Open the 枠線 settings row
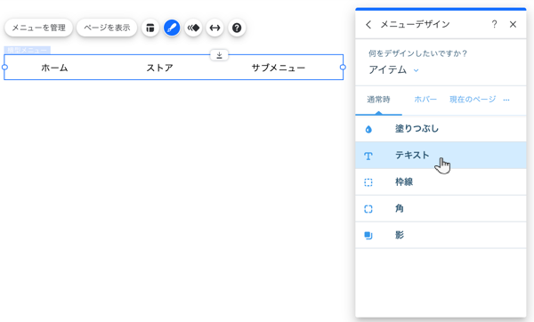Viewport: 534px width, 322px height. pyautogui.click(x=441, y=181)
